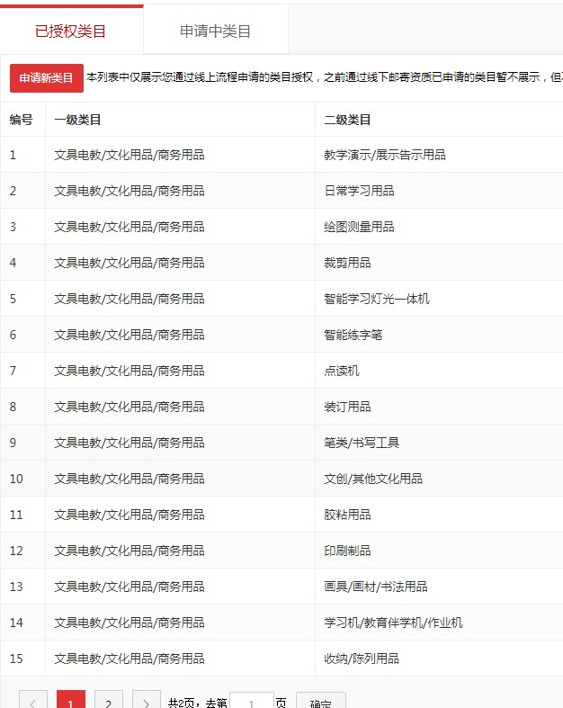This screenshot has width=563, height=708.
Task: Open the 申请中类目 tab
Action: [x=216, y=31]
